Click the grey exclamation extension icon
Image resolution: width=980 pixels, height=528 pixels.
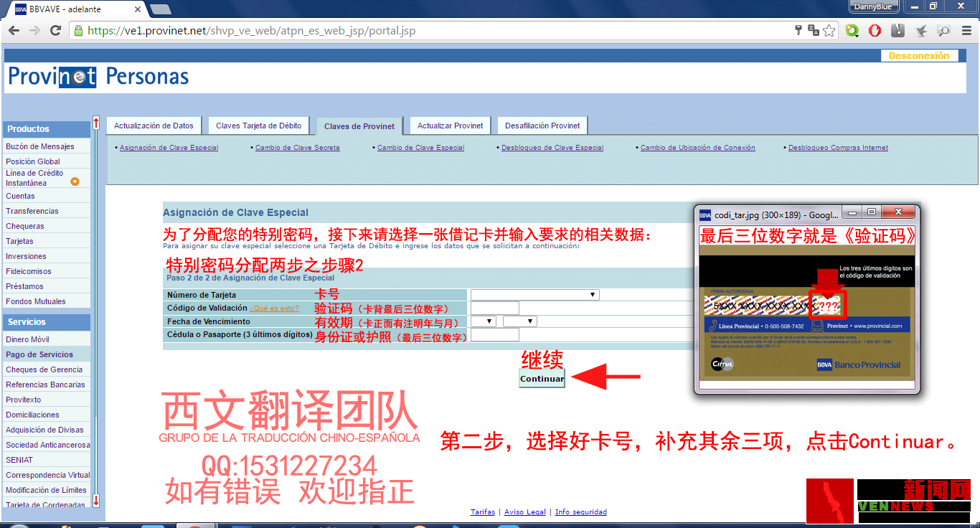click(x=897, y=31)
